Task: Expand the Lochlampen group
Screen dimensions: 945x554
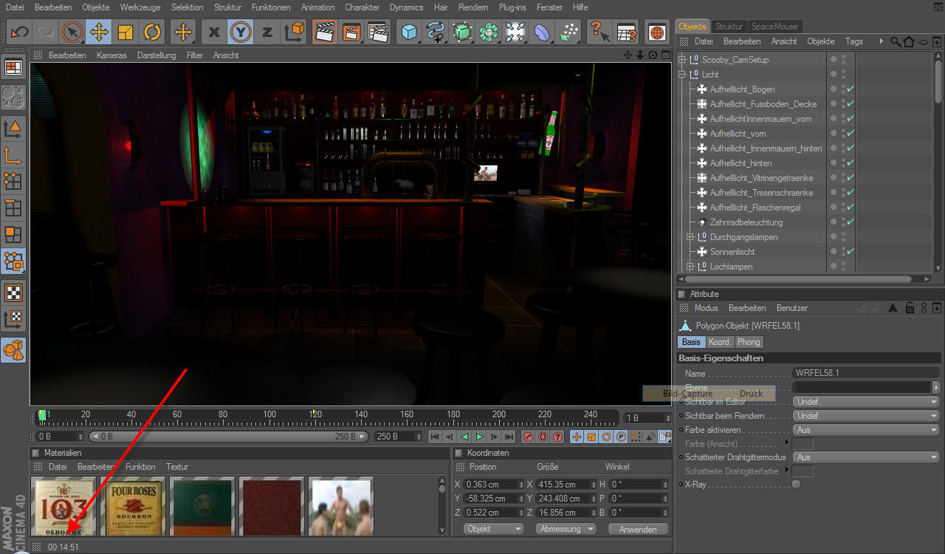Action: (690, 267)
